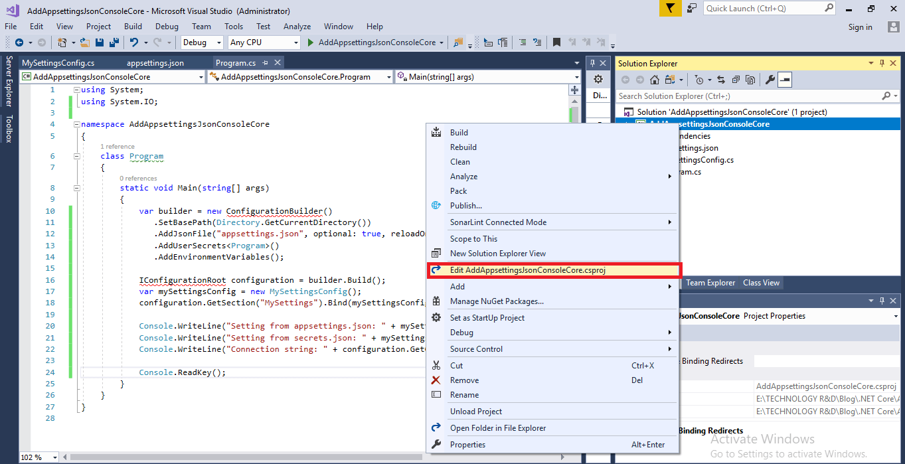Click the Pending Changes Filter clock icon
This screenshot has height=464, width=905.
point(699,80)
